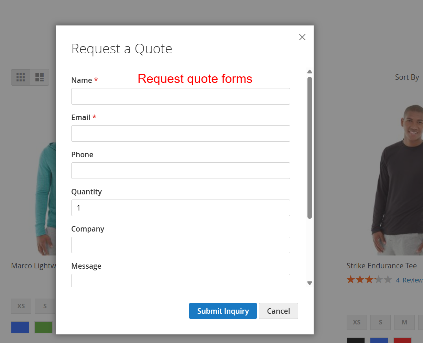The width and height of the screenshot is (423, 343).
Task: Close the Request a Quote dialog
Action: (x=302, y=37)
